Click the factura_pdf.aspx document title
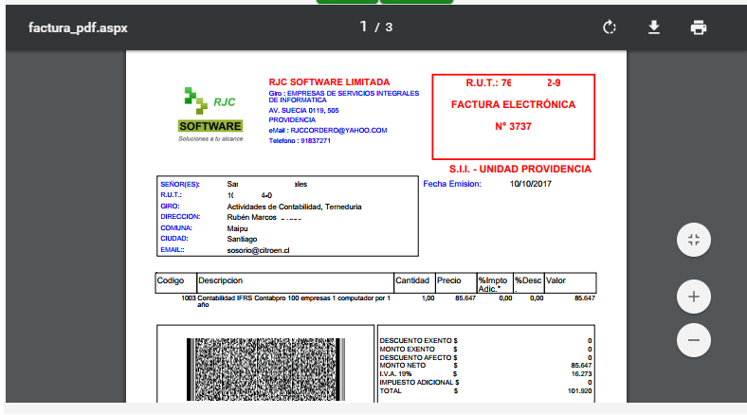The width and height of the screenshot is (747, 415). [x=78, y=27]
